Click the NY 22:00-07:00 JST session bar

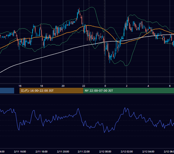[128, 91]
